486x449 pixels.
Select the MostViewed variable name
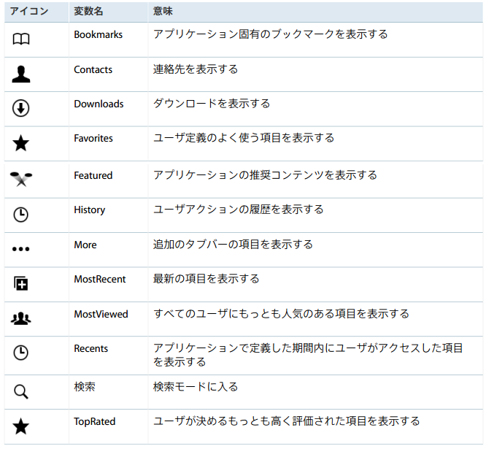point(101,314)
